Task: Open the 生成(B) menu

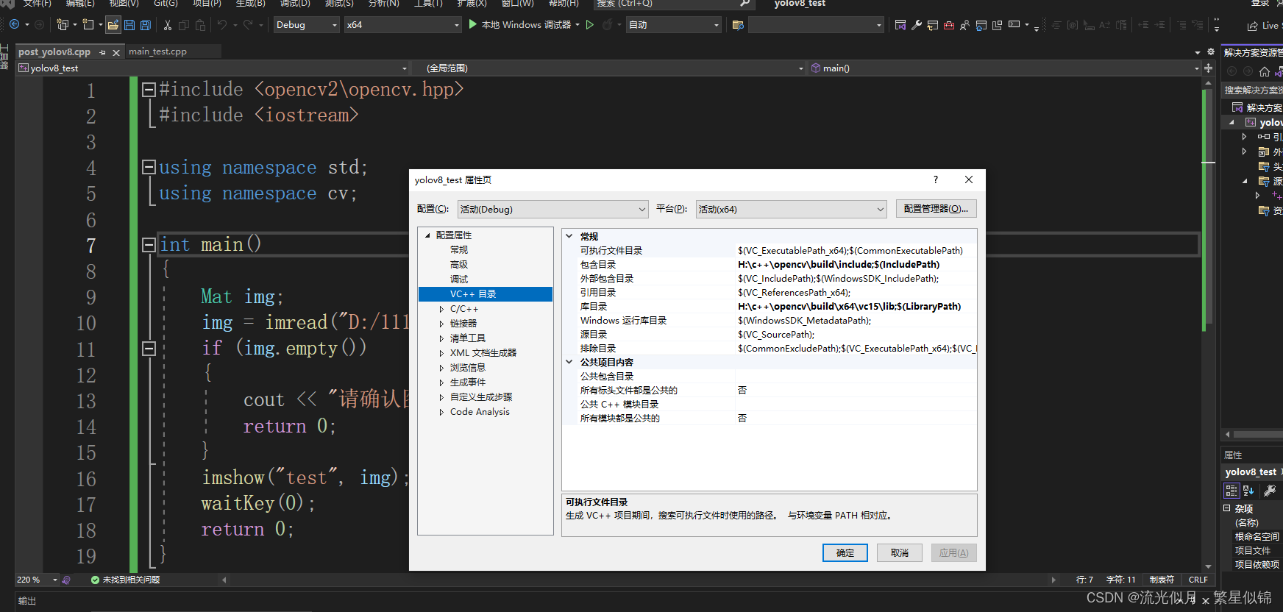Action: coord(251,3)
